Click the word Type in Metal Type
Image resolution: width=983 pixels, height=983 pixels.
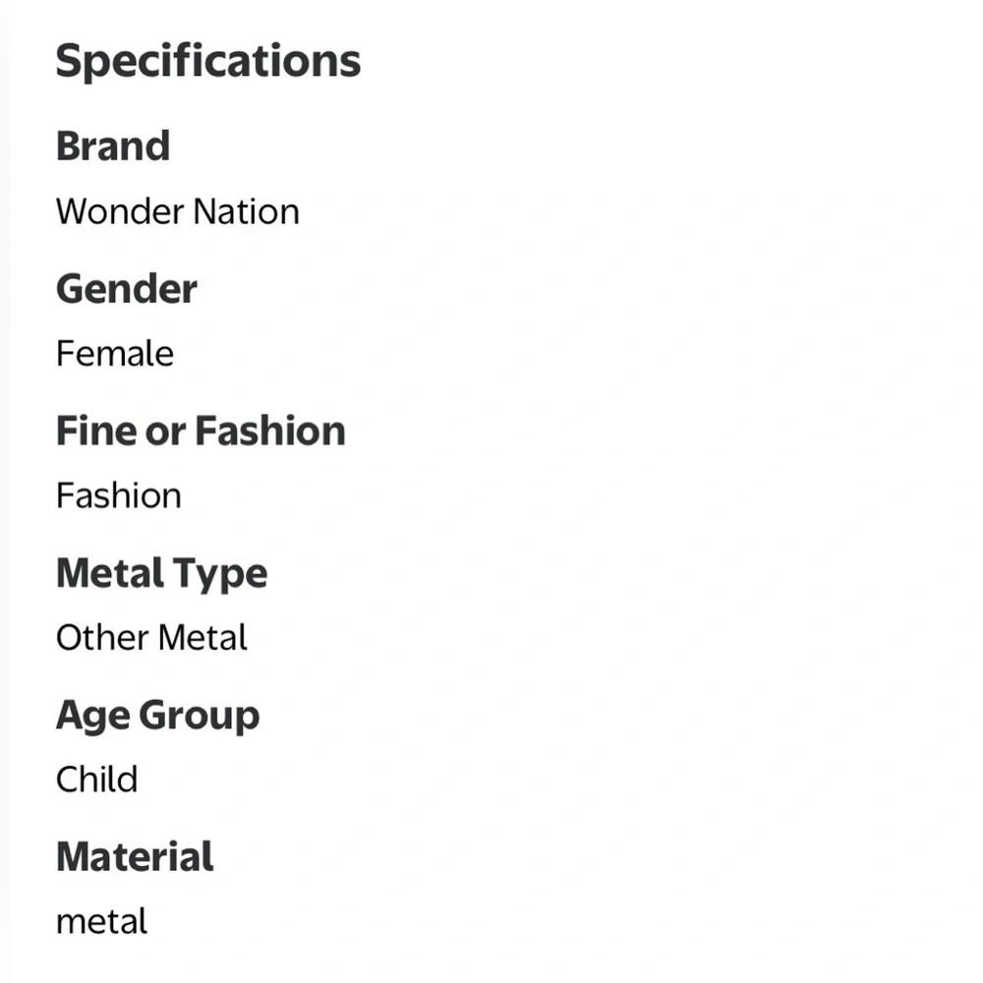(220, 575)
